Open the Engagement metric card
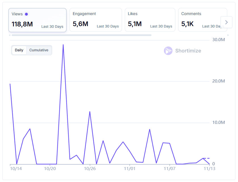Image resolution: width=238 pixels, height=182 pixels. [96, 20]
